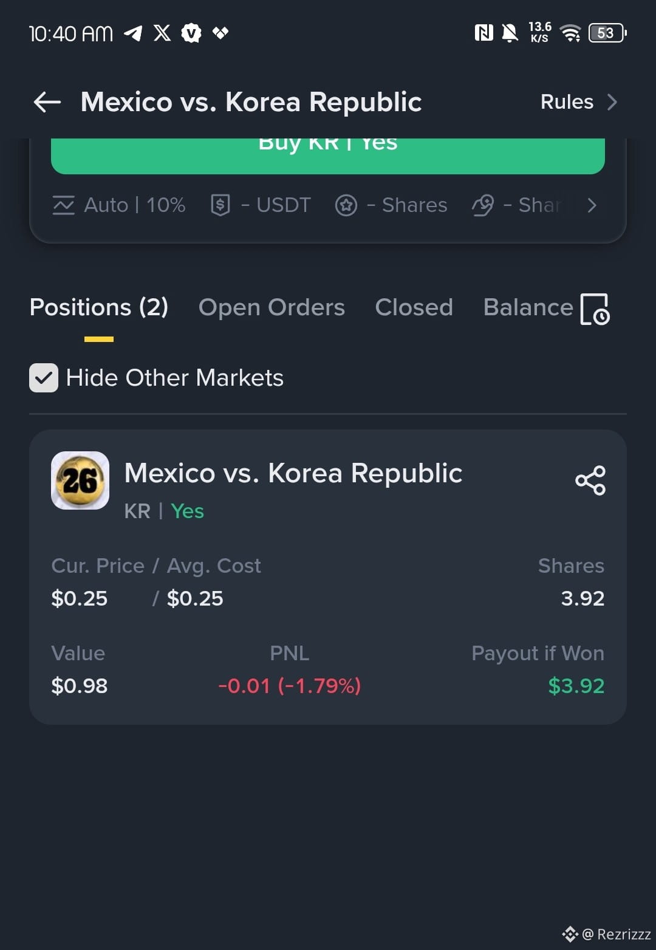Expand the Rules chevron
The width and height of the screenshot is (656, 950).
tap(612, 102)
